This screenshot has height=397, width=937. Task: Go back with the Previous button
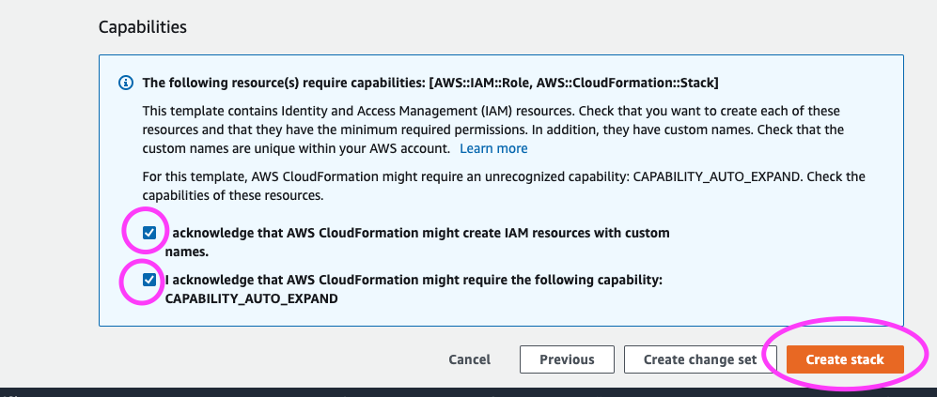(567, 359)
